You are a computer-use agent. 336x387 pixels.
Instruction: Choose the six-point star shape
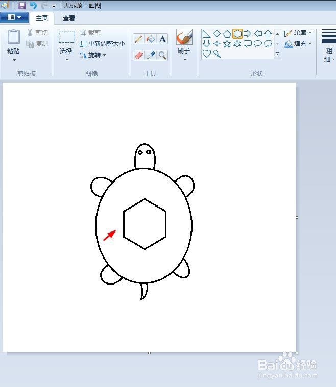pos(237,44)
